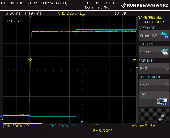
Task: Open the SCR01 file name field
Action: coord(154,52)
